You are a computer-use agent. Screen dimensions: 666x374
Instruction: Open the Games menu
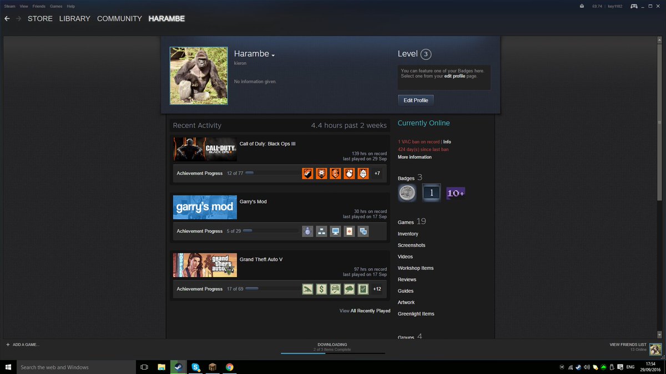tap(56, 6)
